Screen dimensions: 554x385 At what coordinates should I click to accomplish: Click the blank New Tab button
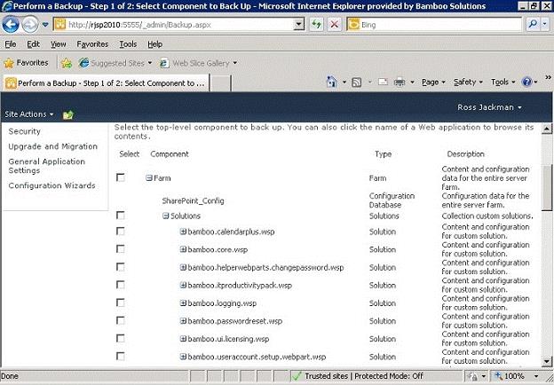(220, 83)
